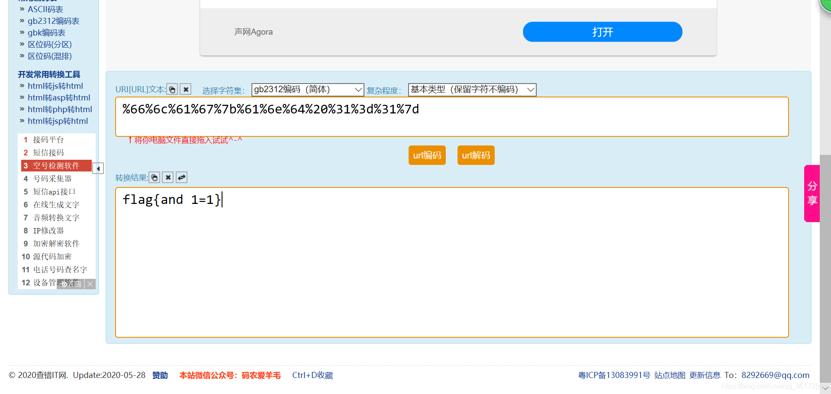Open html转jsp转html tool
Screen dimensions: 831x394
[x=58, y=121]
